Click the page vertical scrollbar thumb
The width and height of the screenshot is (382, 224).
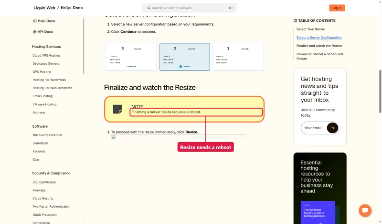coord(380,91)
